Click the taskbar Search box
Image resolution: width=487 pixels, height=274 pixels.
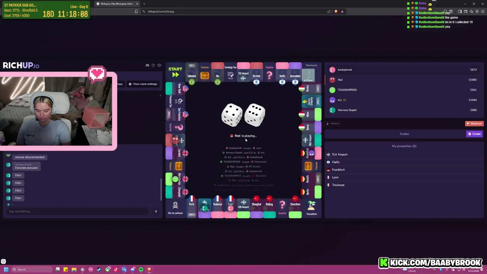[x=32, y=269]
